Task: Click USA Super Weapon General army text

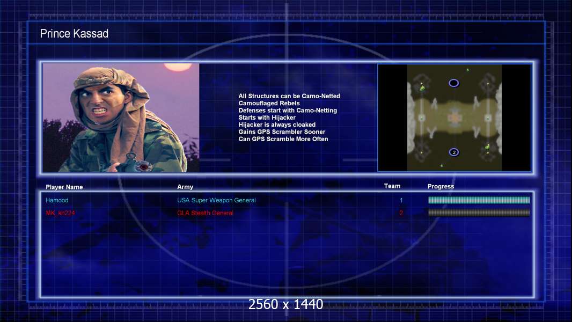Action: (216, 200)
